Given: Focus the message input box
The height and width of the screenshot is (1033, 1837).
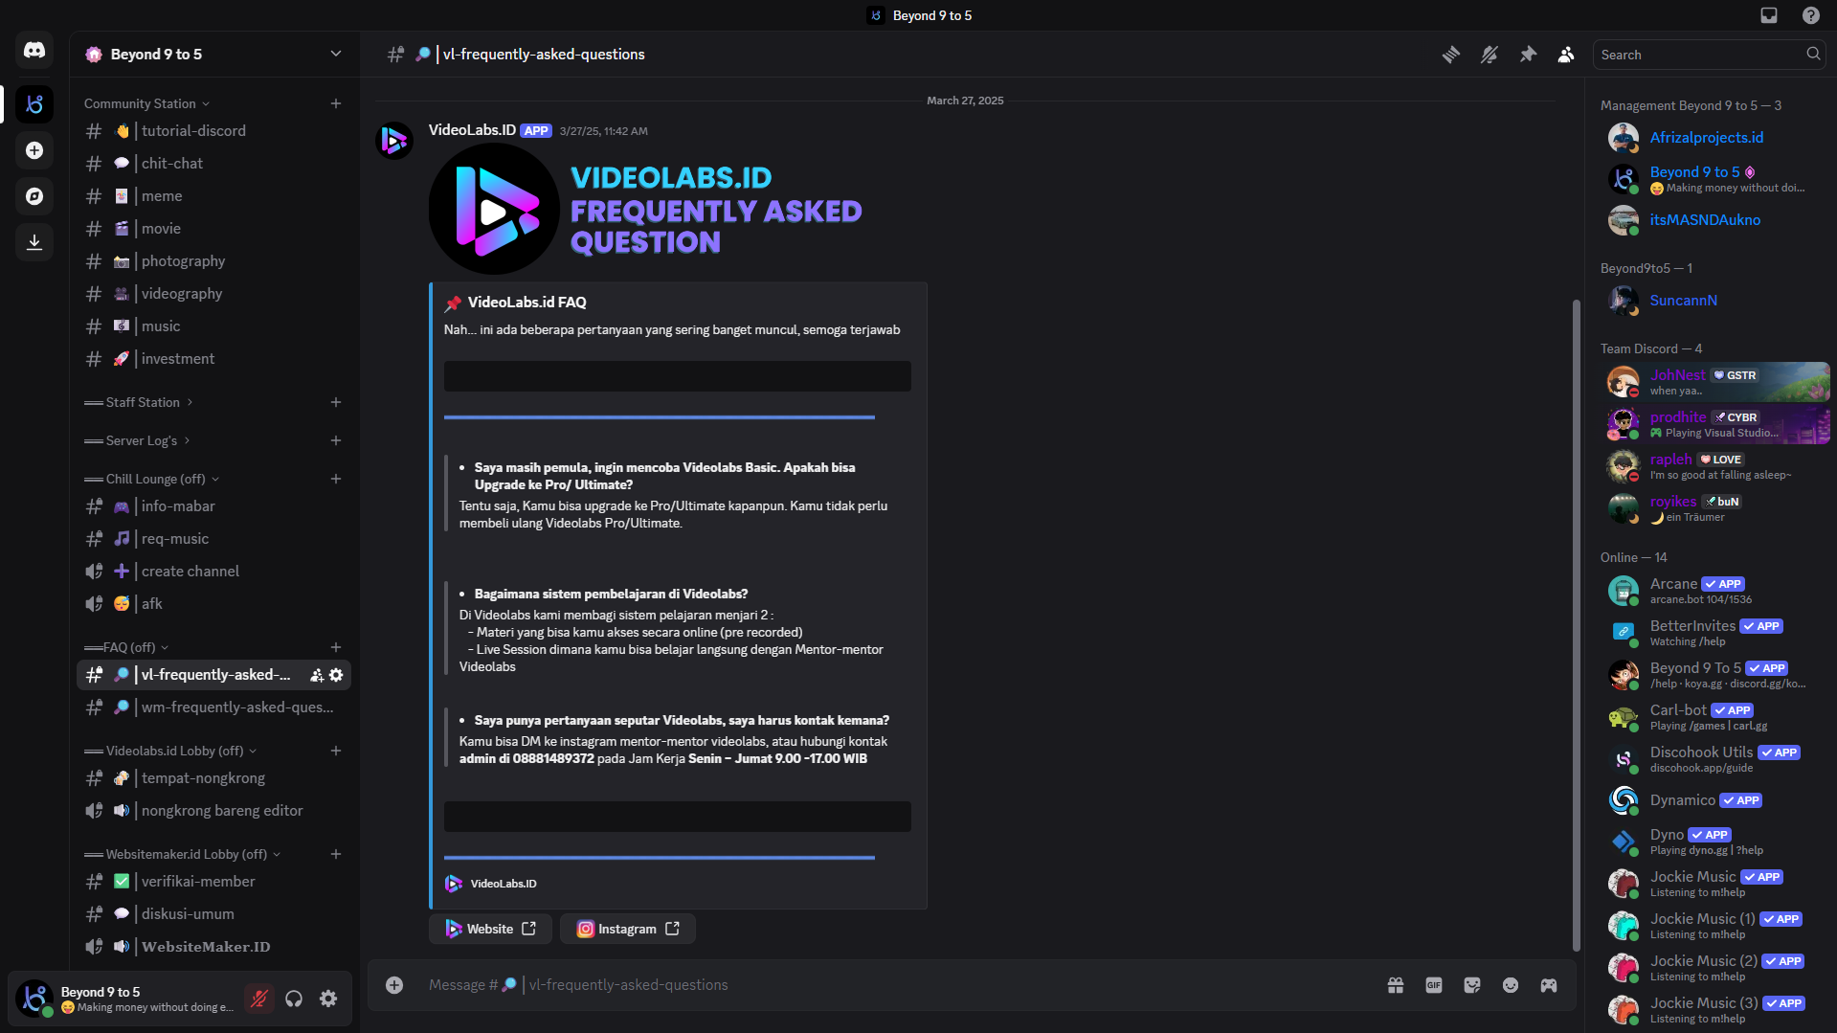Looking at the screenshot, I should point(900,985).
